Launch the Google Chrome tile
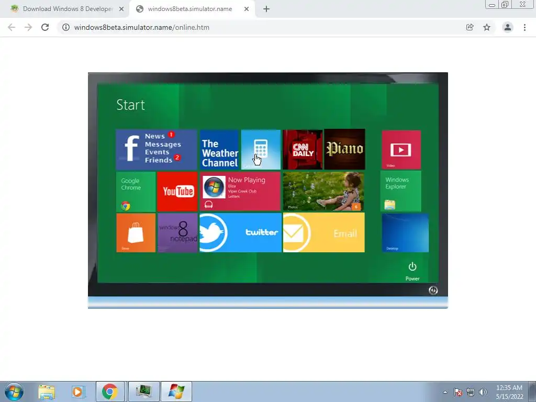The width and height of the screenshot is (536, 402). pos(136,192)
